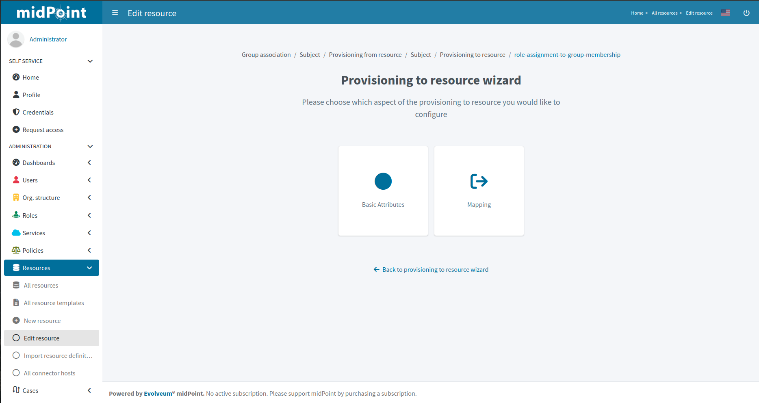Click the midPoint logo
Viewport: 759px width, 403px height.
click(52, 13)
